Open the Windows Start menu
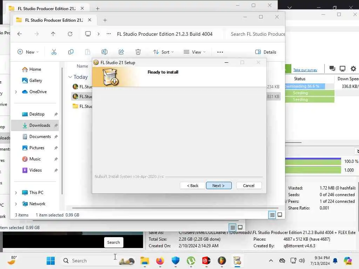The image size is (359, 269). (50, 261)
